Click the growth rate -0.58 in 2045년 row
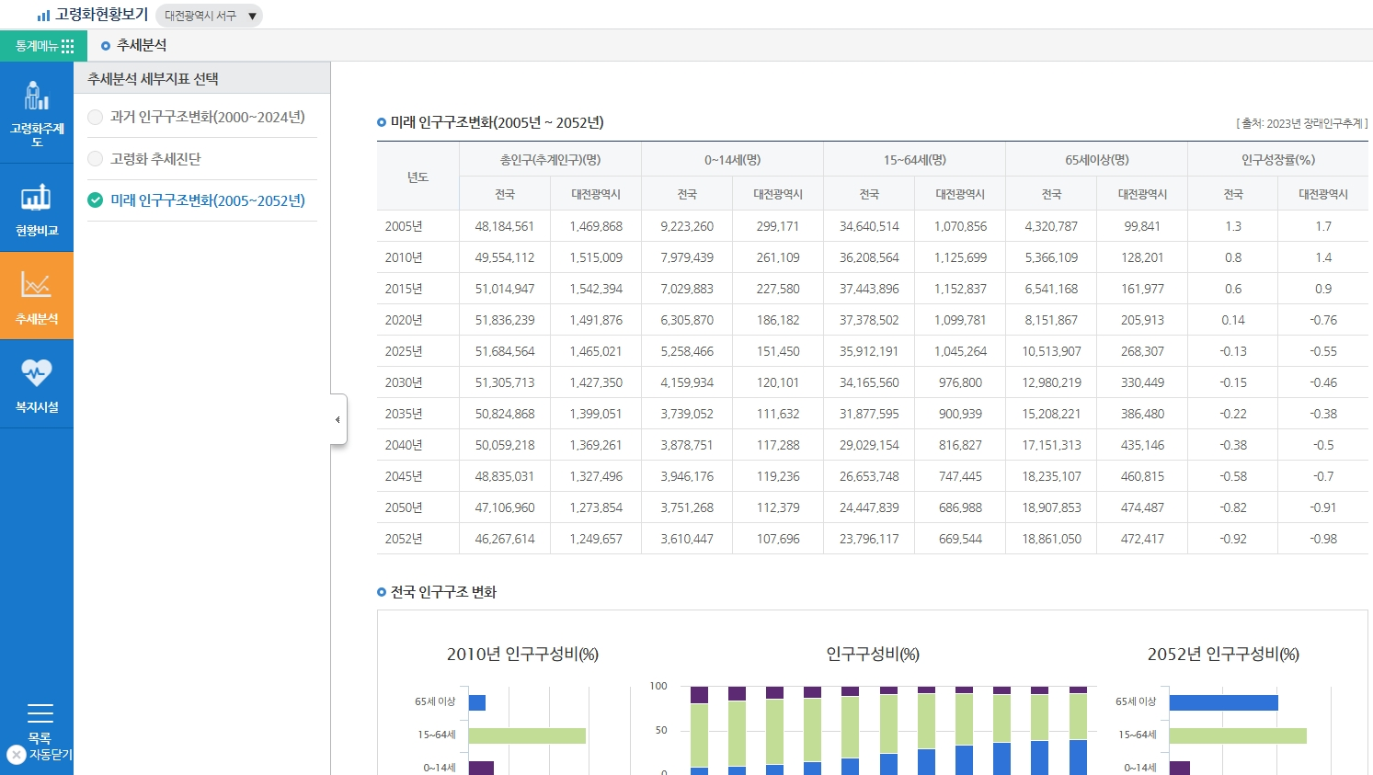 1233,476
